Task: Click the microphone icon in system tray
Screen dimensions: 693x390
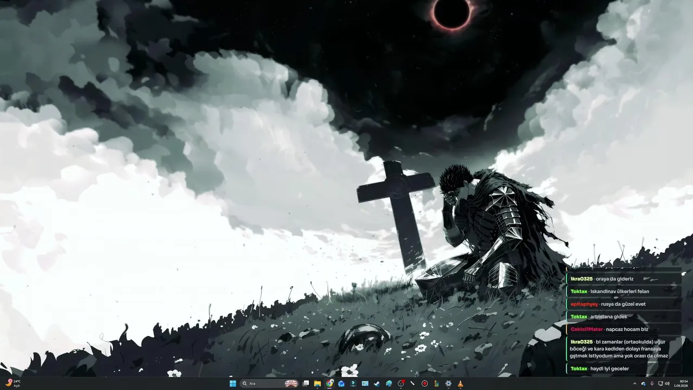Action: [652, 383]
